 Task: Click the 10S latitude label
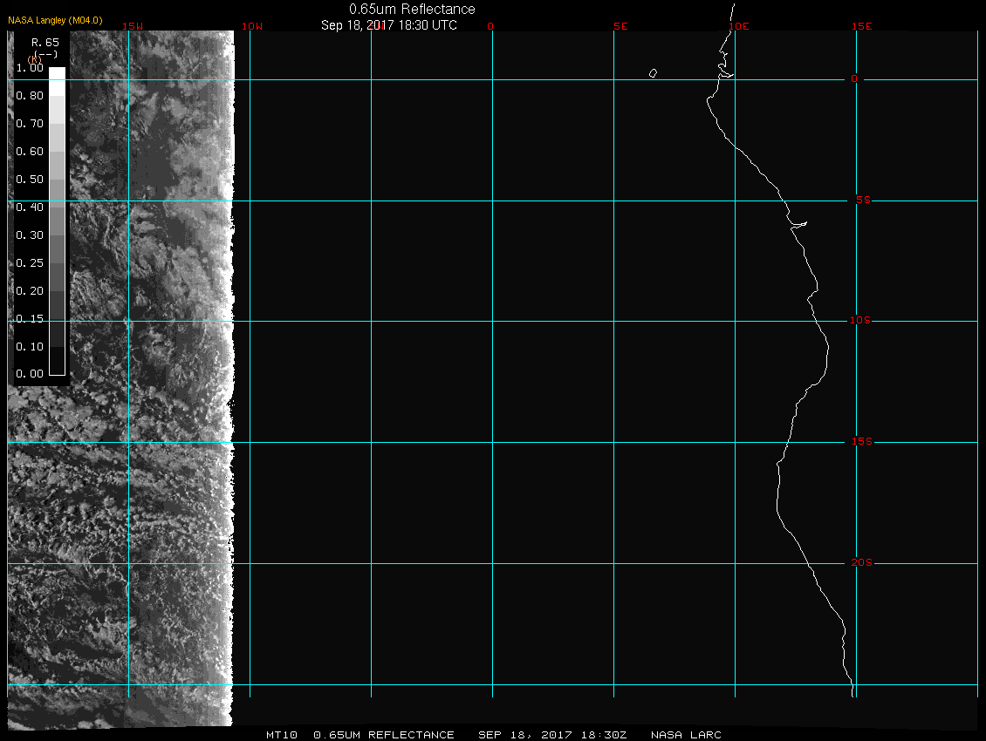[860, 321]
